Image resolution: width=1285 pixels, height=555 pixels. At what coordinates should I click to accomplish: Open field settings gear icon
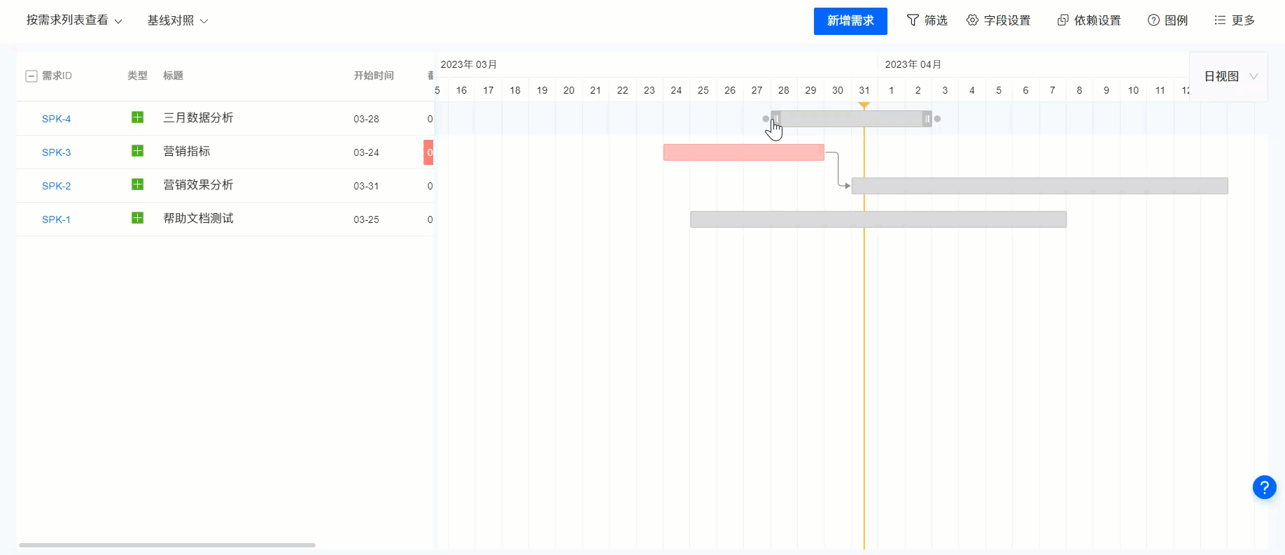click(972, 20)
